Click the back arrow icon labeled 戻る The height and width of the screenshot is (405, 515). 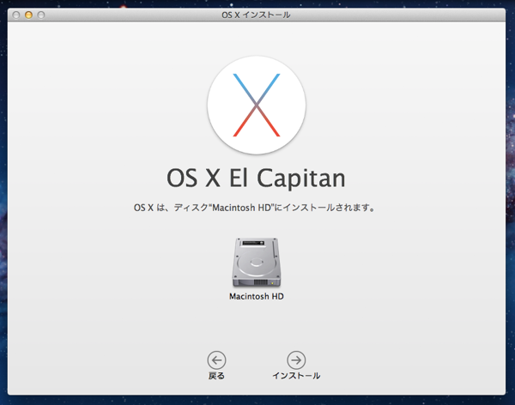(x=216, y=360)
